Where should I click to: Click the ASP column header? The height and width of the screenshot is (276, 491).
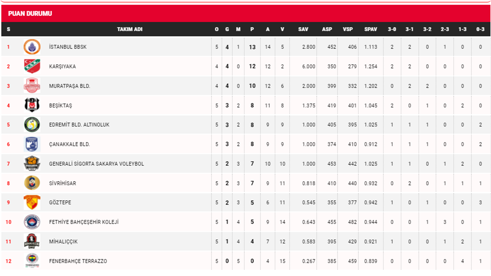point(327,29)
